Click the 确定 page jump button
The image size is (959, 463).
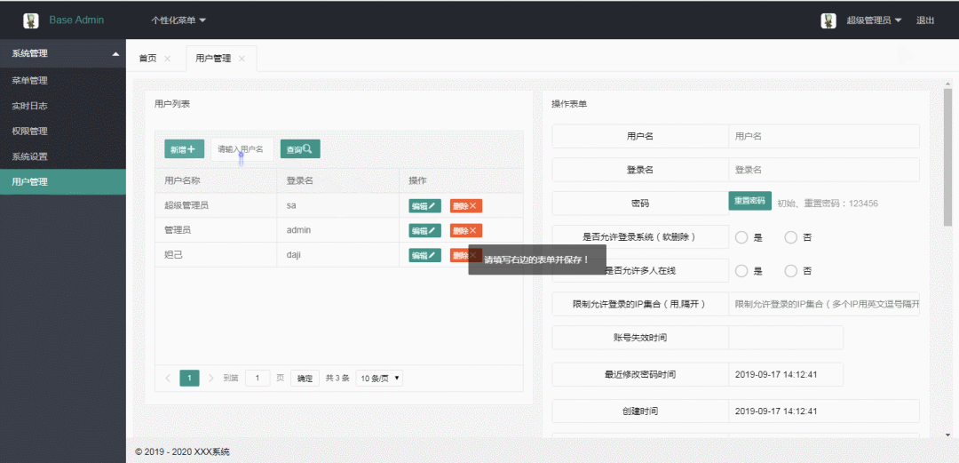pyautogui.click(x=305, y=379)
